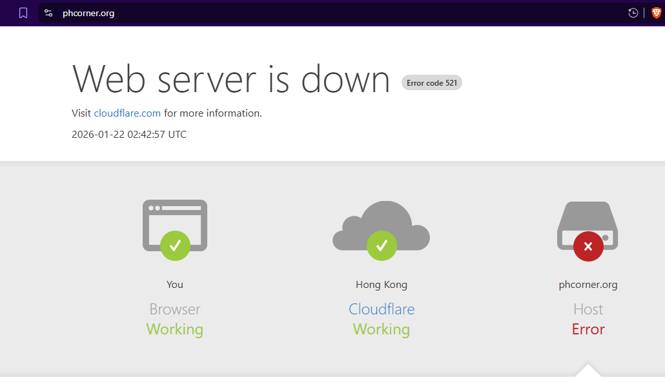
Task: Click the gray Browser label under You
Action: click(175, 309)
